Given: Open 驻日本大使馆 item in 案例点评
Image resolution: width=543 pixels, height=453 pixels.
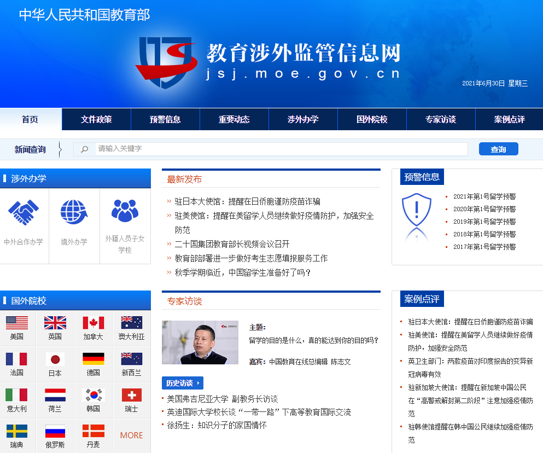Looking at the screenshot, I should (470, 322).
